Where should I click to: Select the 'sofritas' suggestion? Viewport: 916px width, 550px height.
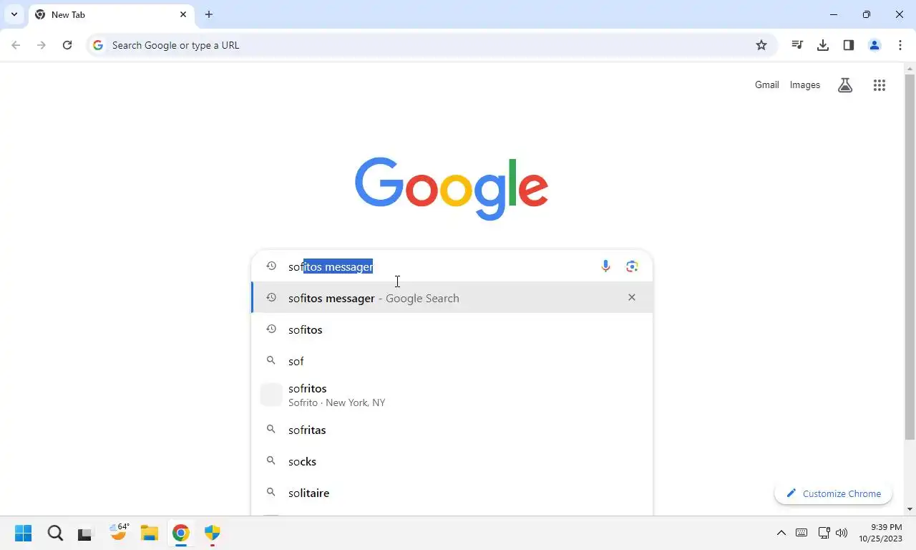(x=452, y=430)
